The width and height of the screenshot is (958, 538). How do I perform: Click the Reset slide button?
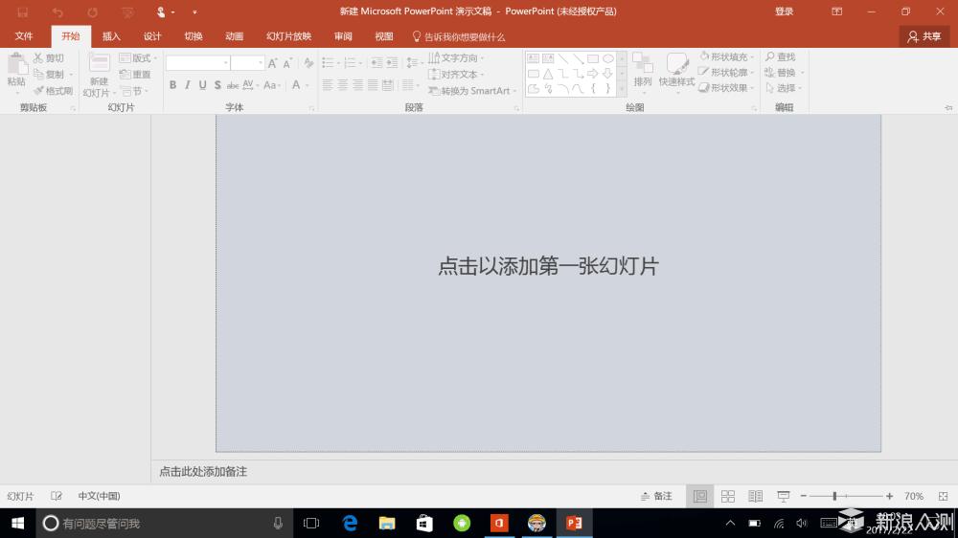pos(135,75)
